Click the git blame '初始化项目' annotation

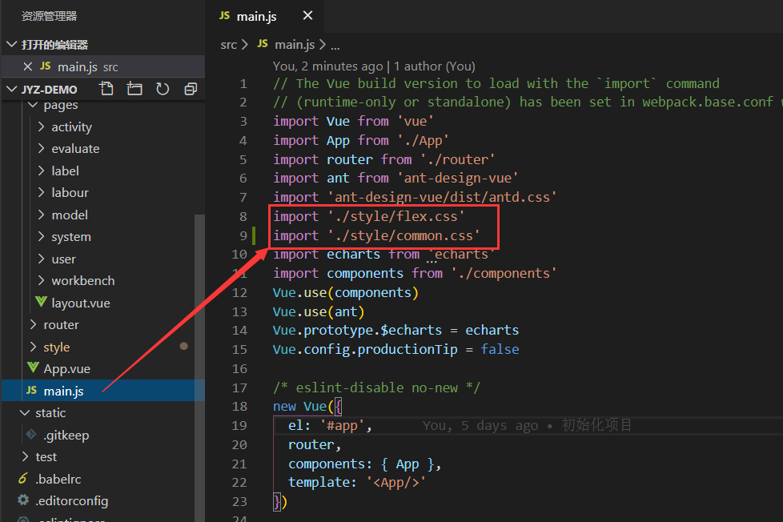tap(596, 425)
